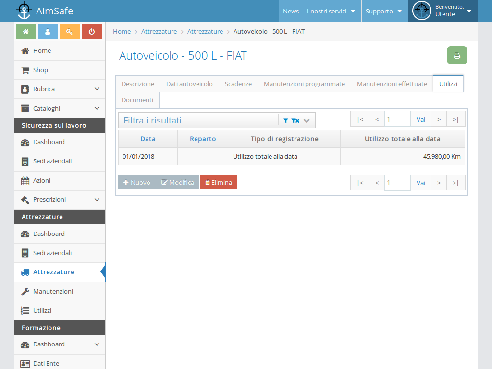The image size is (492, 369).
Task: Go to last page in top pager
Action: (455, 119)
